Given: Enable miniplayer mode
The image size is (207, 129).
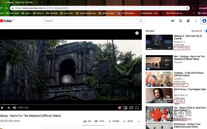Looking at the screenshot, I should tap(125, 108).
